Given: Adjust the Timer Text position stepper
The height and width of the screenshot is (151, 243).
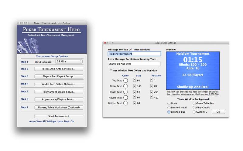Looking at the screenshot, I should pos(151,86).
